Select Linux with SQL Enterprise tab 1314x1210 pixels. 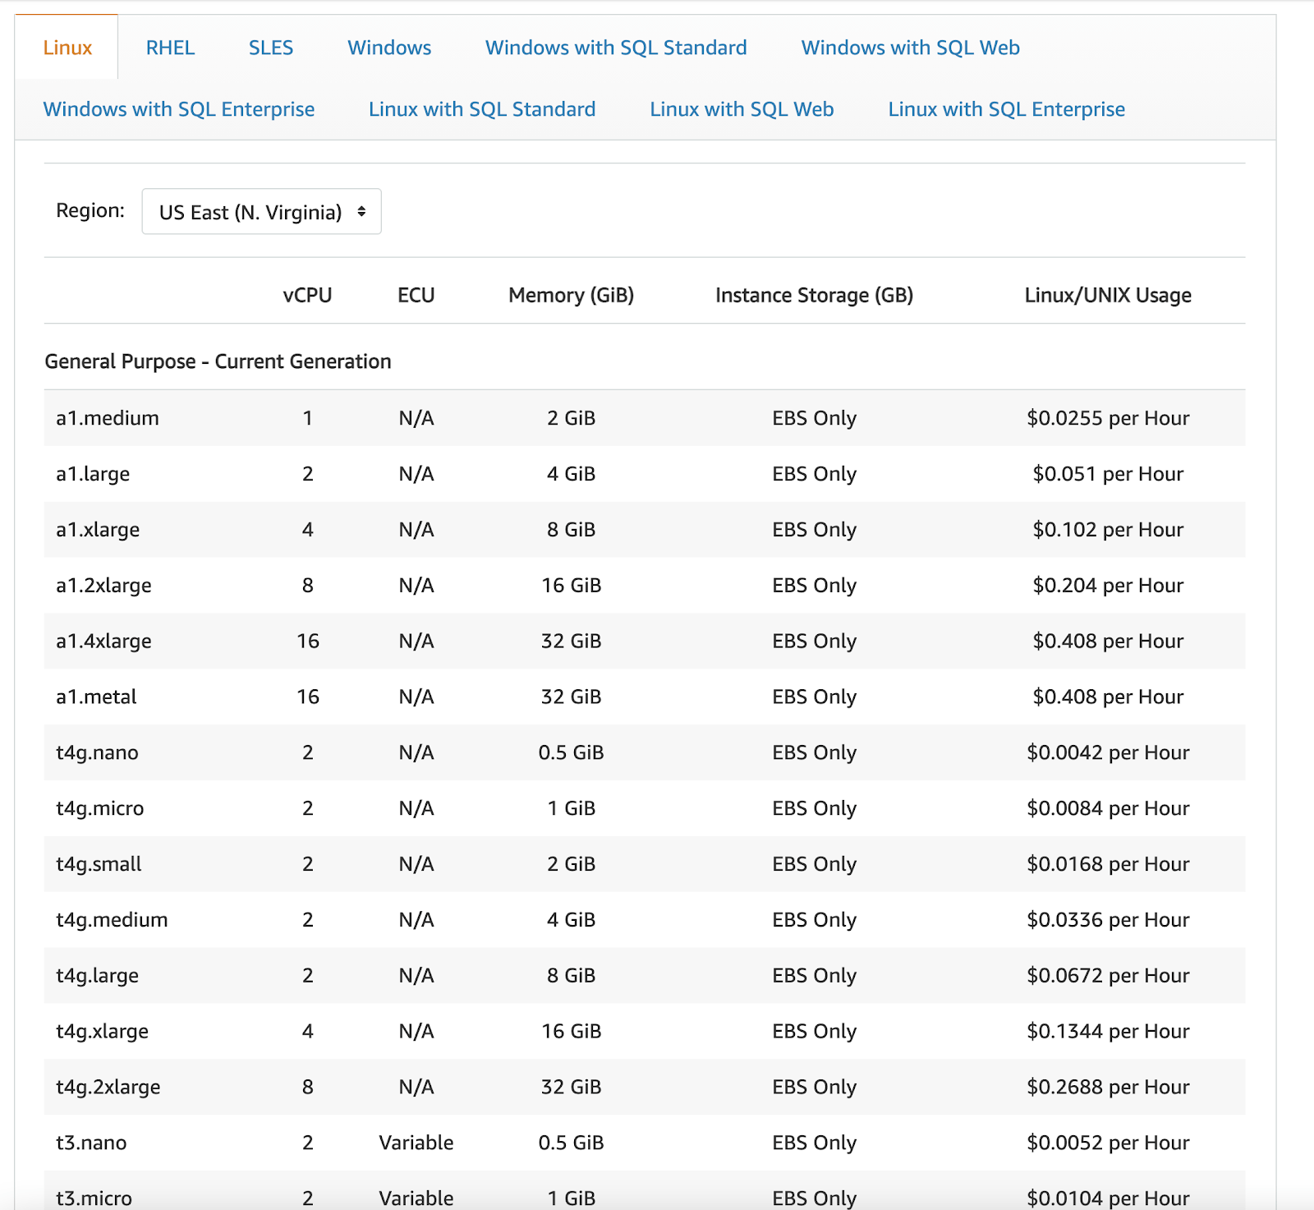[1006, 109]
